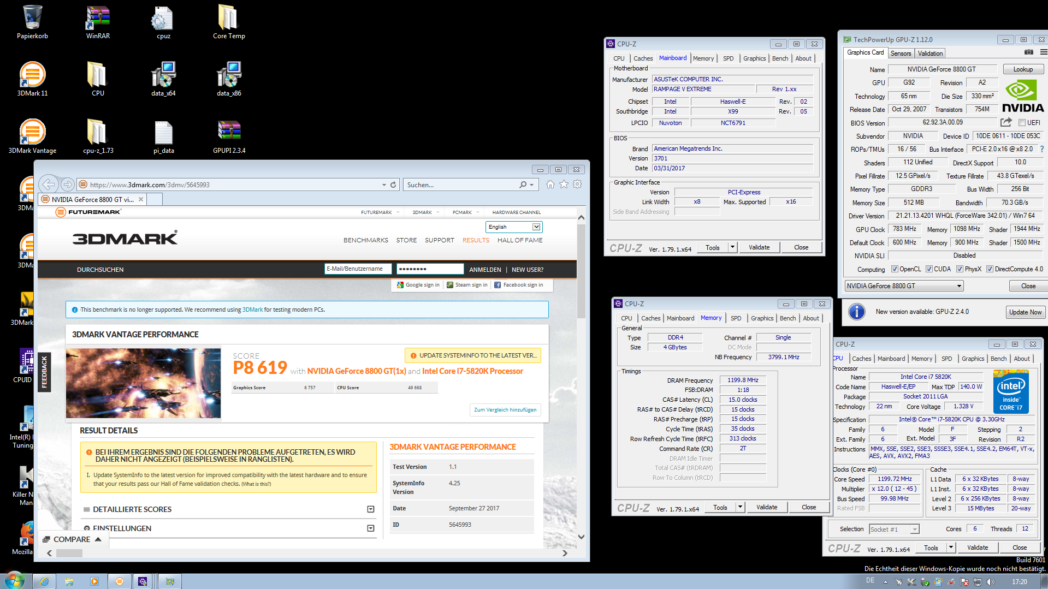The height and width of the screenshot is (589, 1048).
Task: Expand the Compare panel
Action: 72,539
